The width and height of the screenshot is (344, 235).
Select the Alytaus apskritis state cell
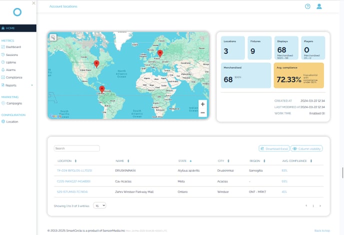click(x=188, y=170)
